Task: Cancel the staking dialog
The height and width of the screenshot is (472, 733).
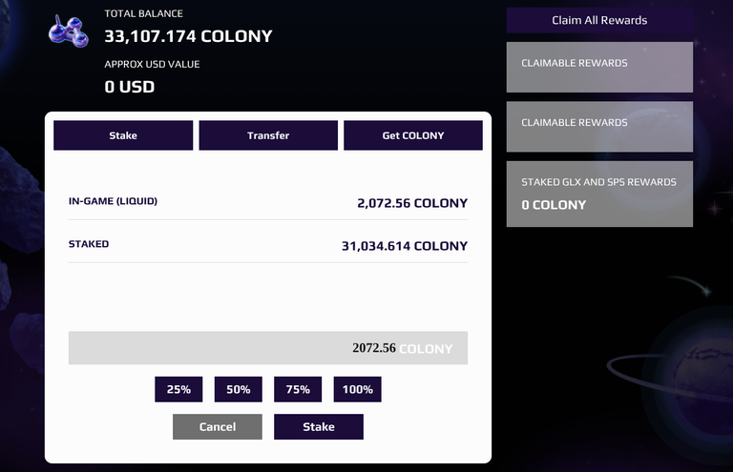Action: [218, 427]
